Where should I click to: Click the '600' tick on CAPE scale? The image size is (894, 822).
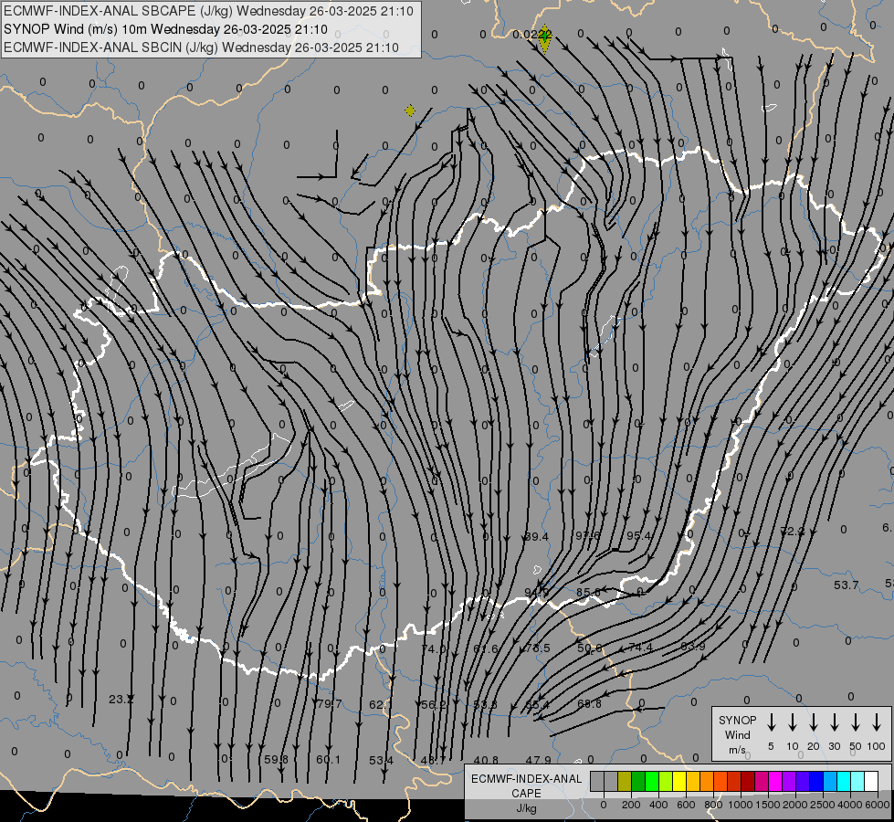click(x=686, y=805)
